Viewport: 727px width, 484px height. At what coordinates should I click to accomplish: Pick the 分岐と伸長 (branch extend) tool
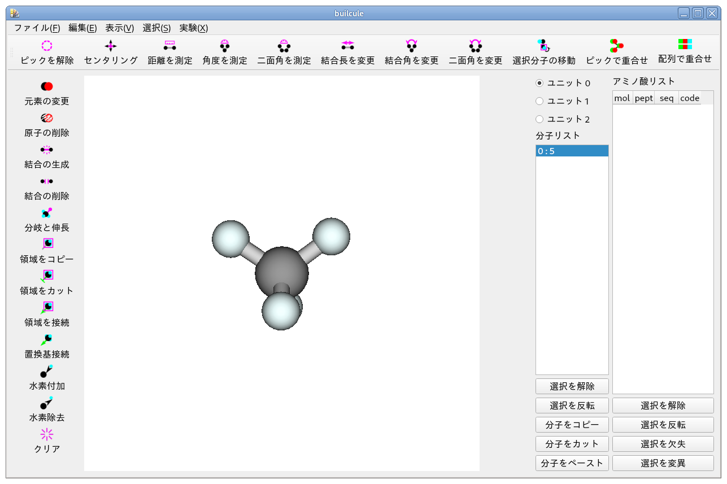(x=46, y=220)
